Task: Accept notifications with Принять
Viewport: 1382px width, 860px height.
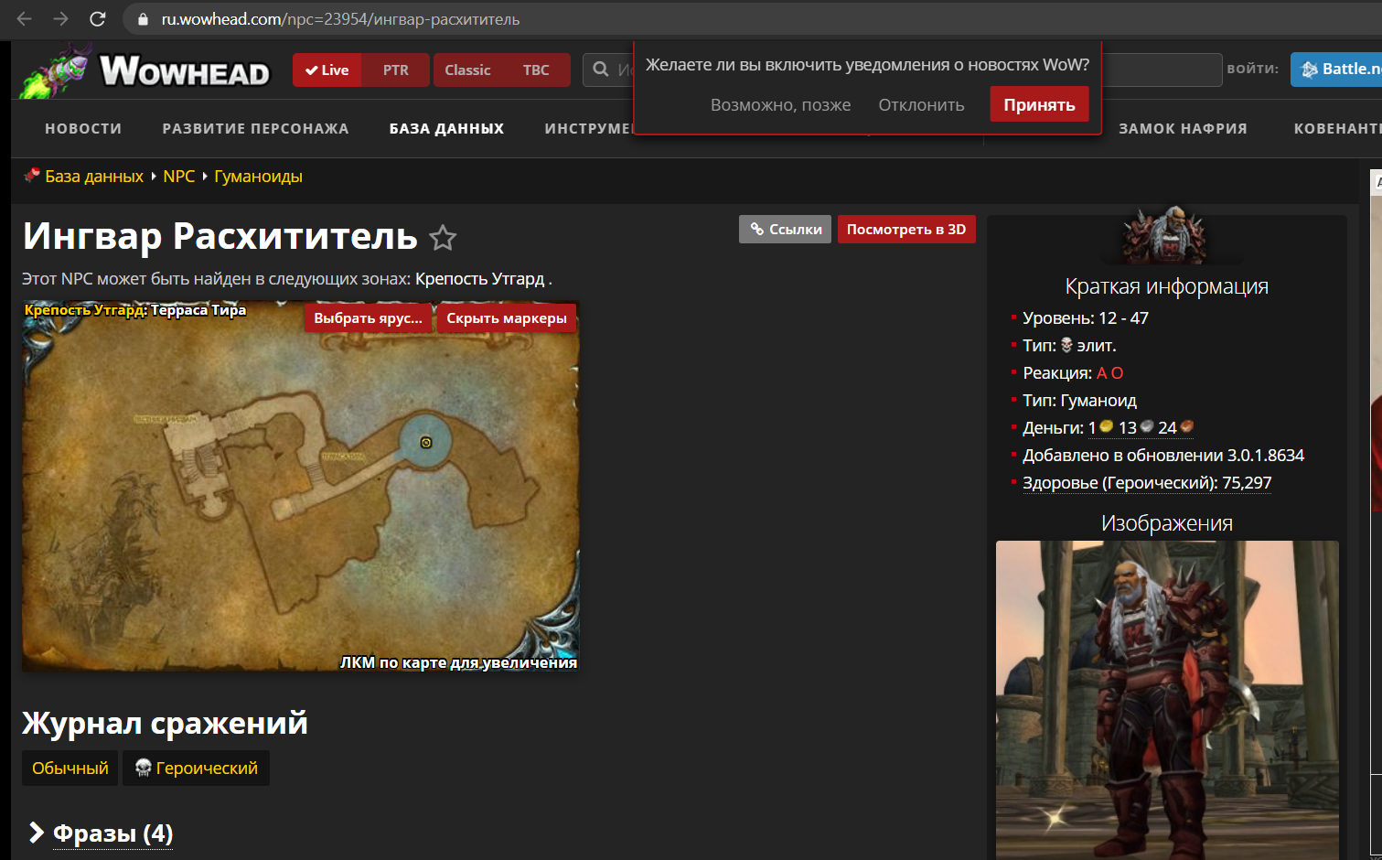Action: coord(1040,104)
